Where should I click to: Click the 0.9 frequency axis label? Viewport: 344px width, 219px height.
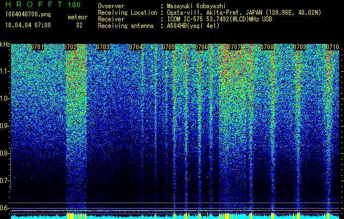(x=4, y=126)
